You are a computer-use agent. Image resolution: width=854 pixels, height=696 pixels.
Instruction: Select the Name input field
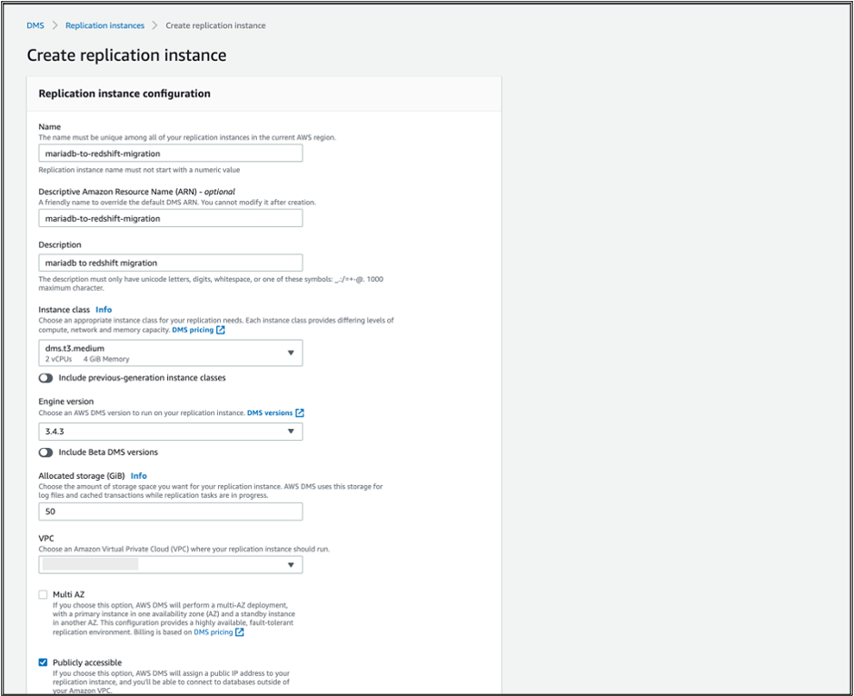coord(171,153)
